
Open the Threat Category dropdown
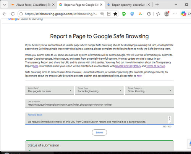[149, 90]
